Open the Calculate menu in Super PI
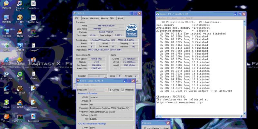This screenshot has width=258, height=129. pos(163,18)
